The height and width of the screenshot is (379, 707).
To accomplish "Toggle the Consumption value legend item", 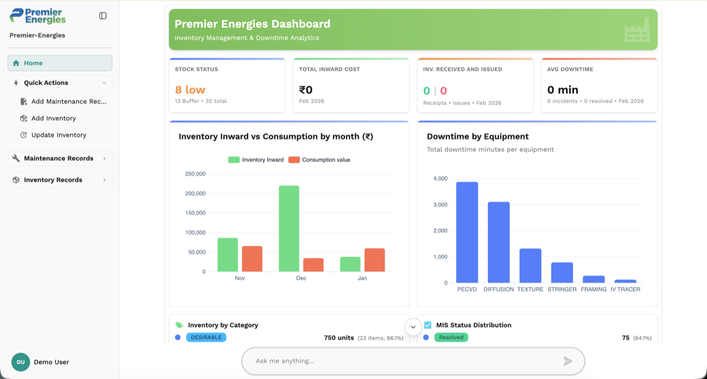I will click(319, 160).
